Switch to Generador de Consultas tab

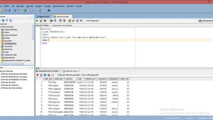tap(62, 25)
